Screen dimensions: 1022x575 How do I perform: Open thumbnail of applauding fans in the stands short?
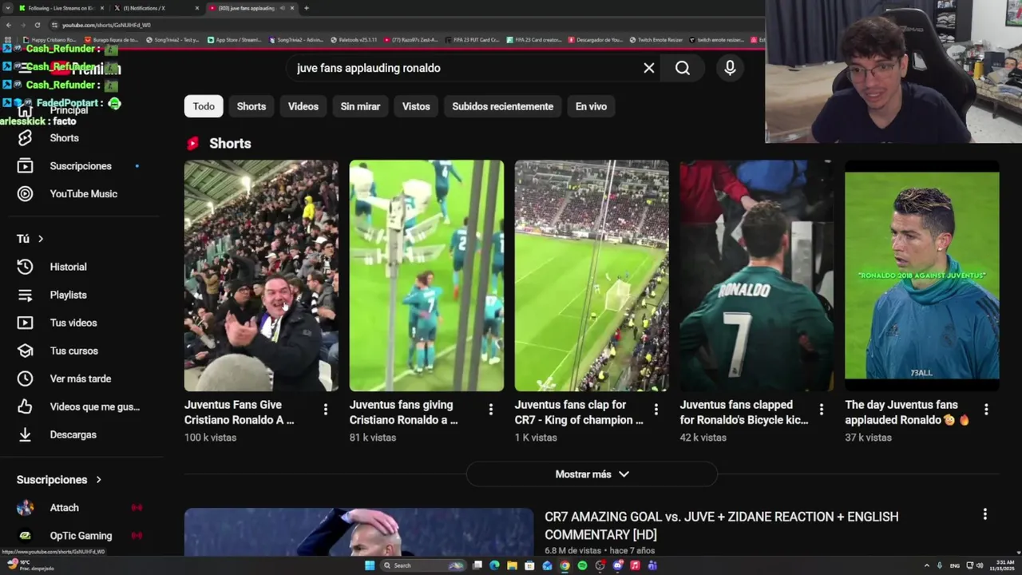click(x=261, y=276)
